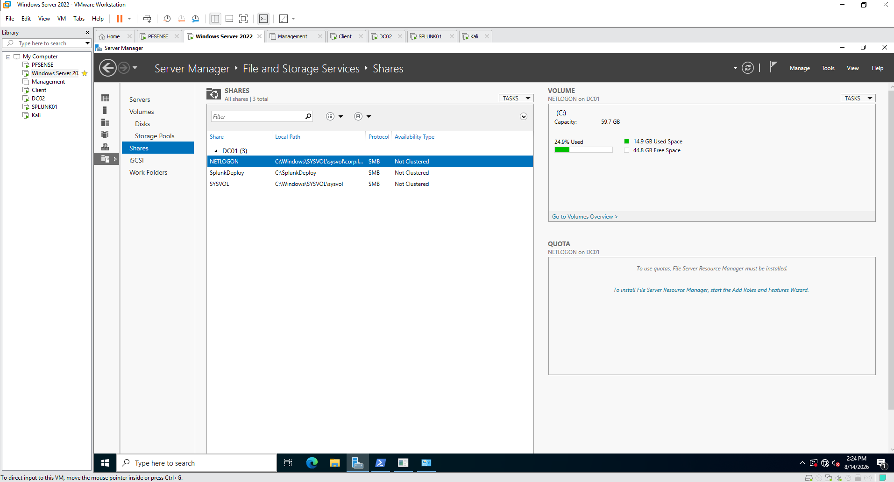Viewport: 894px width, 482px height.
Task: Click the stretch guest display icon
Action: pyautogui.click(x=284, y=19)
